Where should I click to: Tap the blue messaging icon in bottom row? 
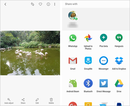click(103, 104)
